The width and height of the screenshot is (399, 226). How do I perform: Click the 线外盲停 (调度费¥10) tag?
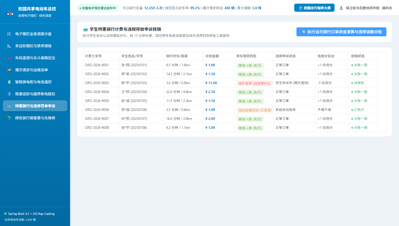tap(254, 83)
